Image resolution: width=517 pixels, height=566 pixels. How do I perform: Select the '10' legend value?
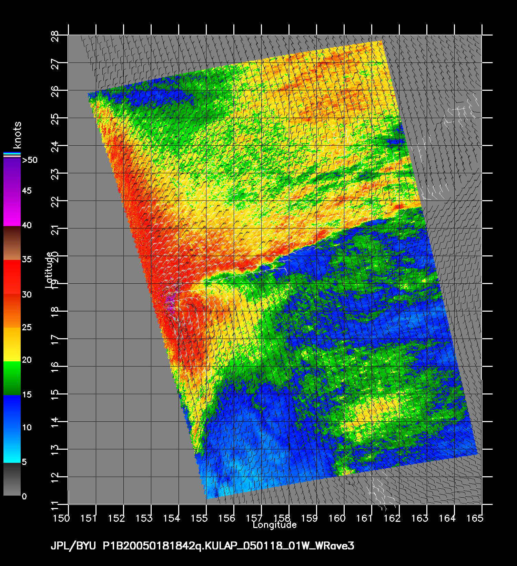(x=27, y=428)
